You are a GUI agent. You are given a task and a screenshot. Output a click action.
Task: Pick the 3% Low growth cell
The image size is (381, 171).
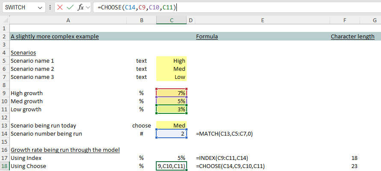(171, 110)
